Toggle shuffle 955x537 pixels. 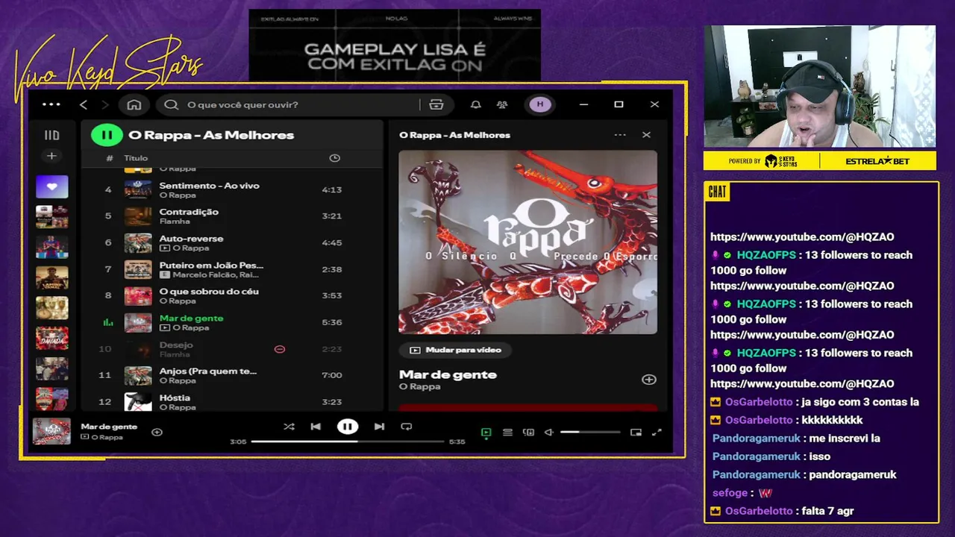pos(289,427)
